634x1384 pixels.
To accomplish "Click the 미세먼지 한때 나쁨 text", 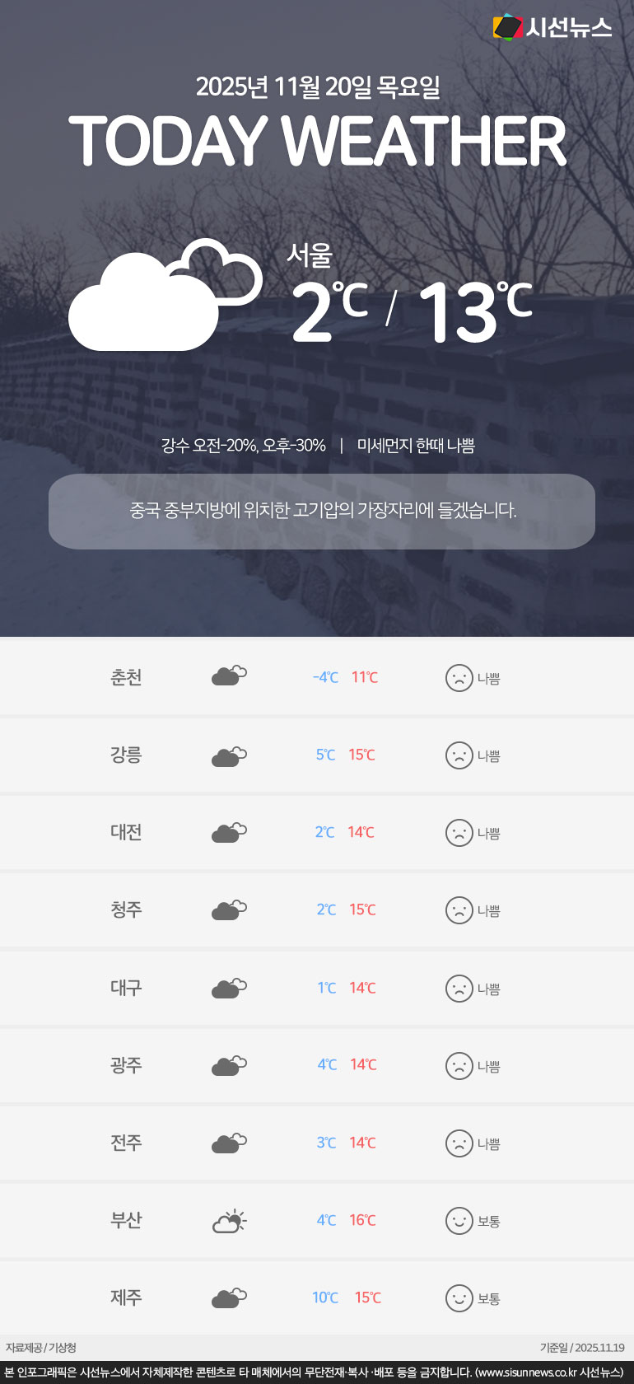I will (416, 446).
